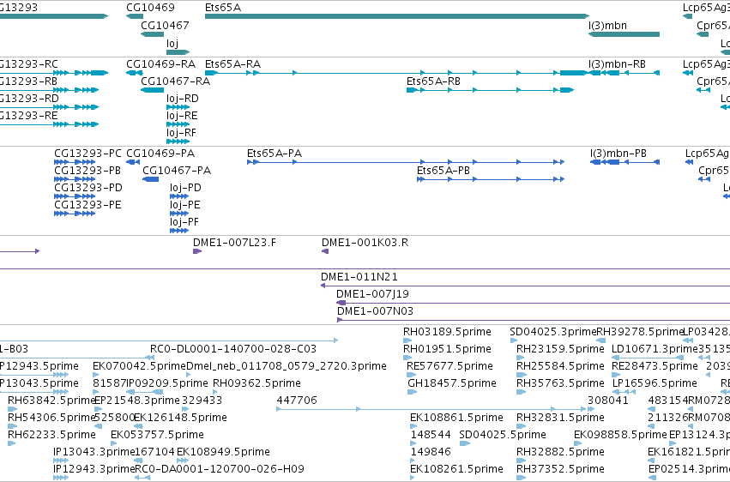This screenshot has width=730, height=482.
Task: Select the 308041 EST label
Action: click(607, 401)
